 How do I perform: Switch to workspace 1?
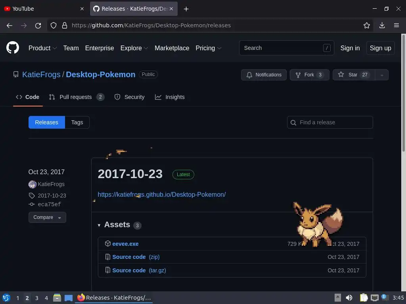click(x=17, y=298)
